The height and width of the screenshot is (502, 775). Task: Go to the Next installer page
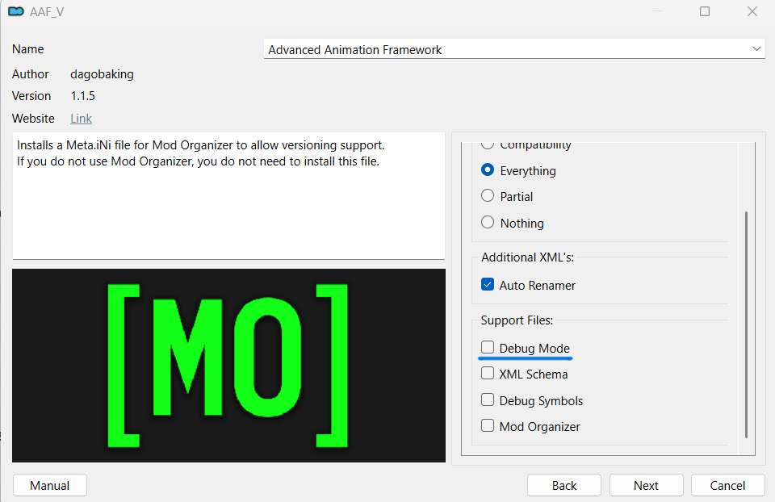(646, 485)
